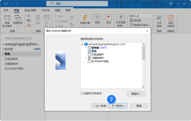This screenshot has width=191, height=121.
Task: Click Next (下一页(N)) button
Action: coord(118,106)
